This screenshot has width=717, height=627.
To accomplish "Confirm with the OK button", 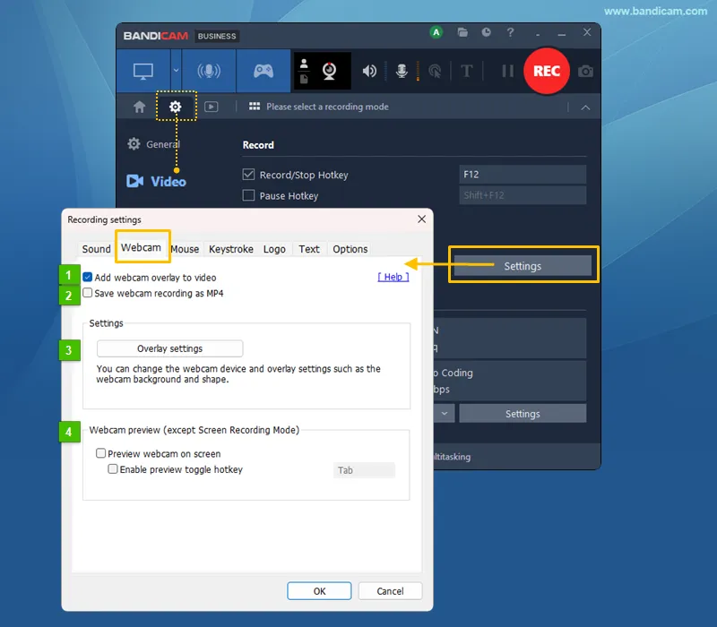I will [x=319, y=591].
